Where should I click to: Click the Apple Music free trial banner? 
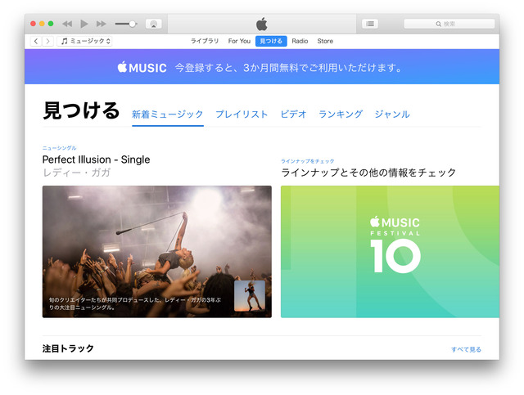pyautogui.click(x=261, y=67)
